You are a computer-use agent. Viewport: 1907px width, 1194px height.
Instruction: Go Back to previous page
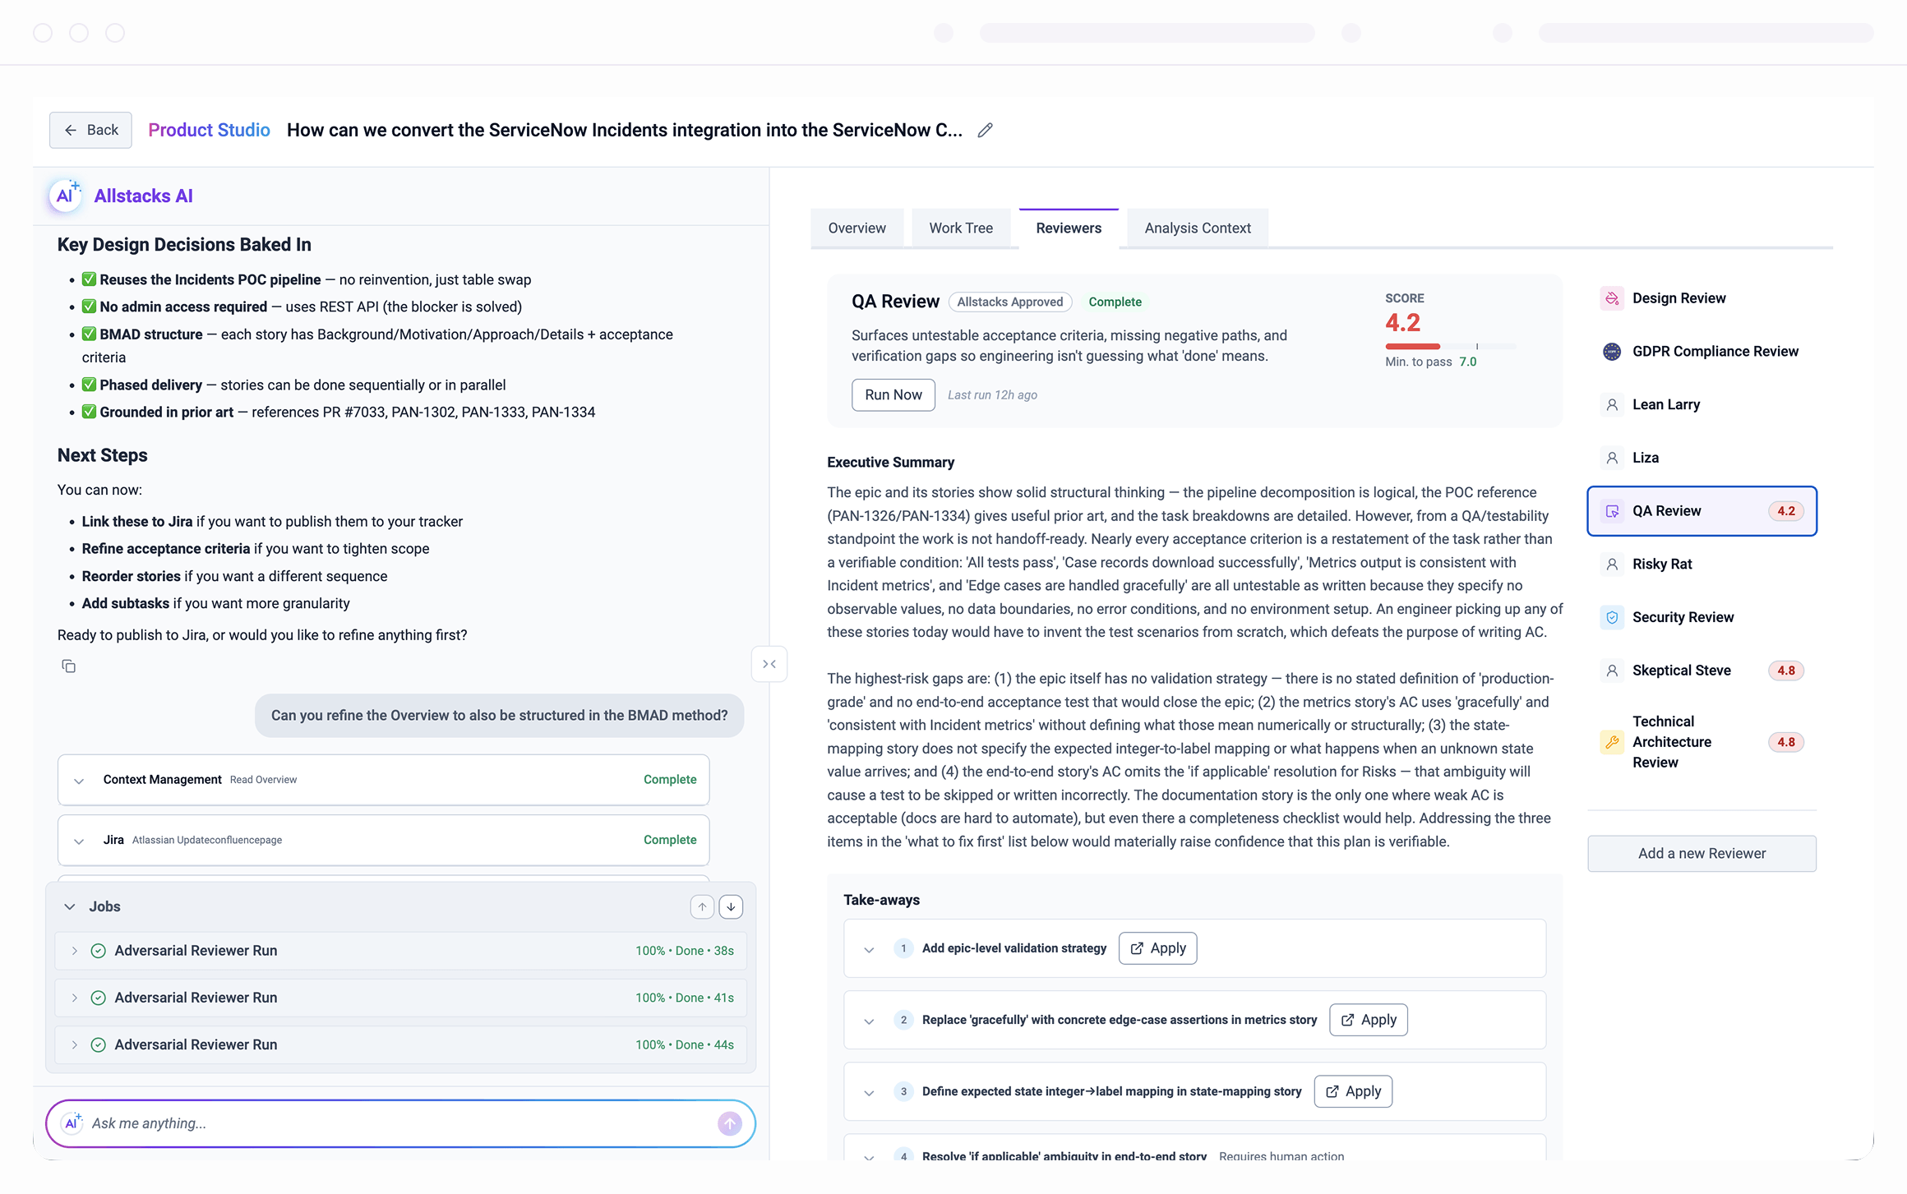tap(90, 130)
